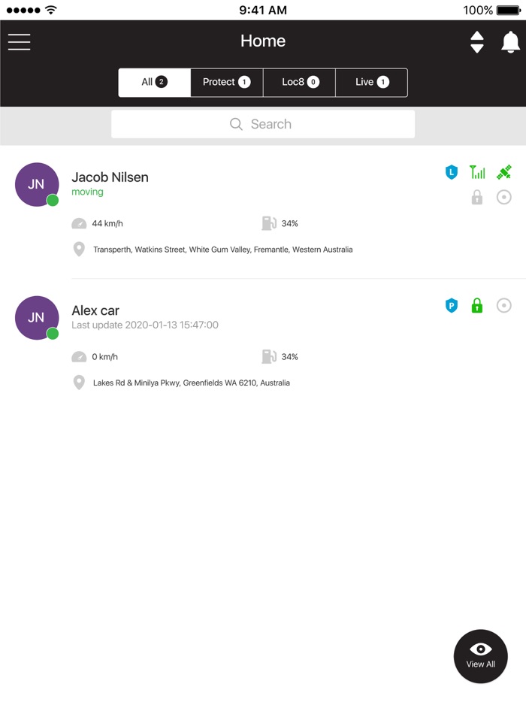Toggle Jacob Nilsen's grey lock
526x702 pixels.
pos(477,198)
